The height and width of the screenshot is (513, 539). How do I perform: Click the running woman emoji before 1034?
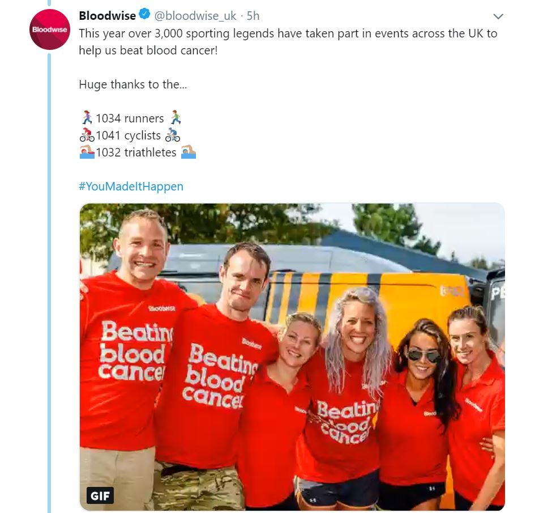pyautogui.click(x=87, y=118)
